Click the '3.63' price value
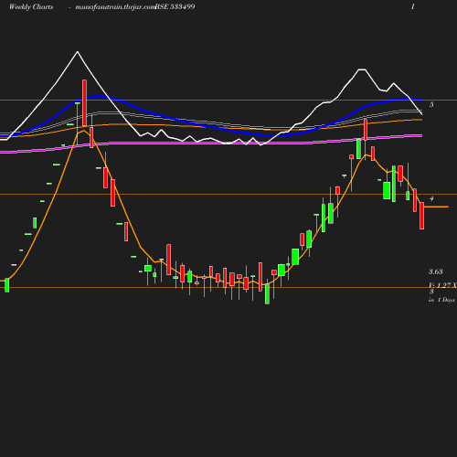This screenshot has width=457, height=457. click(436, 271)
